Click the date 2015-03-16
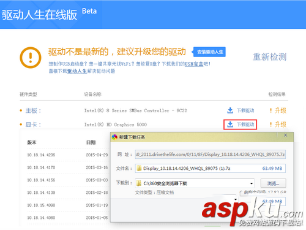The width and height of the screenshot is (306, 230). (97, 167)
